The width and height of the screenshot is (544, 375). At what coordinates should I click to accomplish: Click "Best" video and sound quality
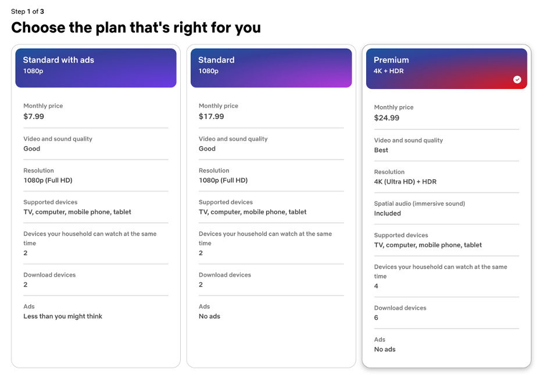tap(381, 150)
